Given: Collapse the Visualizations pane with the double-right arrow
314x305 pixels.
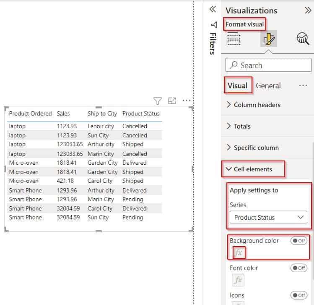Looking at the screenshot, I should coord(308,10).
